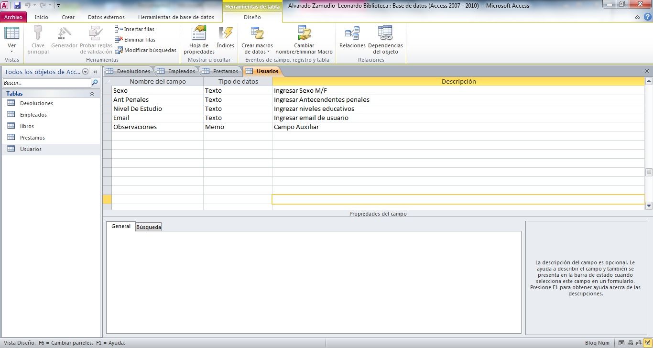Switch to the Inicio ribbon tab
653x348 pixels.
[x=42, y=17]
